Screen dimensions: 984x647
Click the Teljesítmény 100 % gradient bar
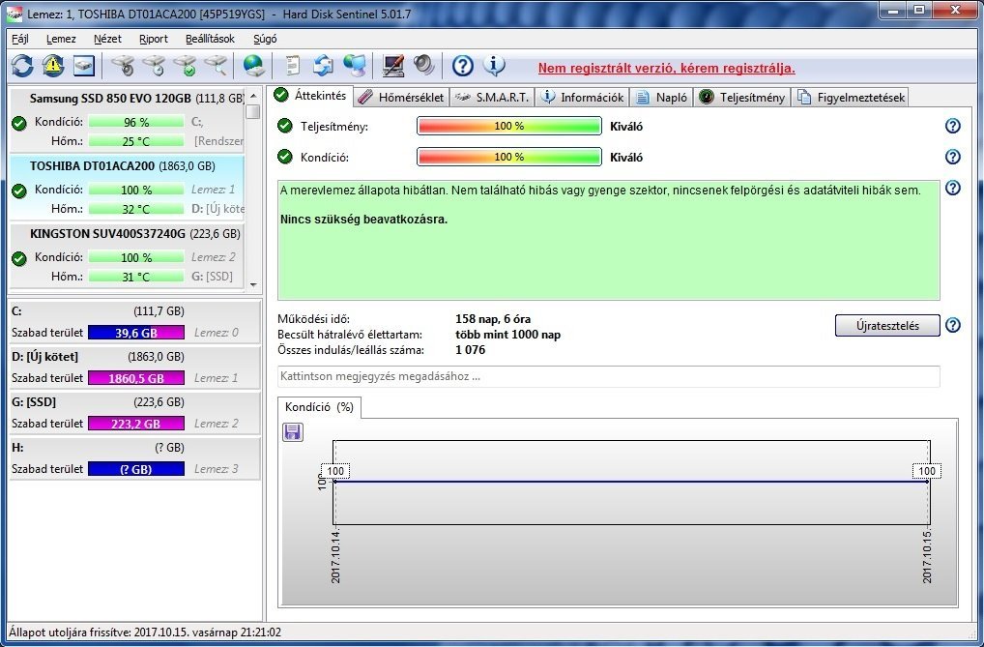coord(509,126)
